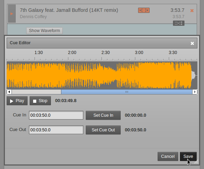Save the cue points
The width and height of the screenshot is (204, 169).
click(x=188, y=156)
